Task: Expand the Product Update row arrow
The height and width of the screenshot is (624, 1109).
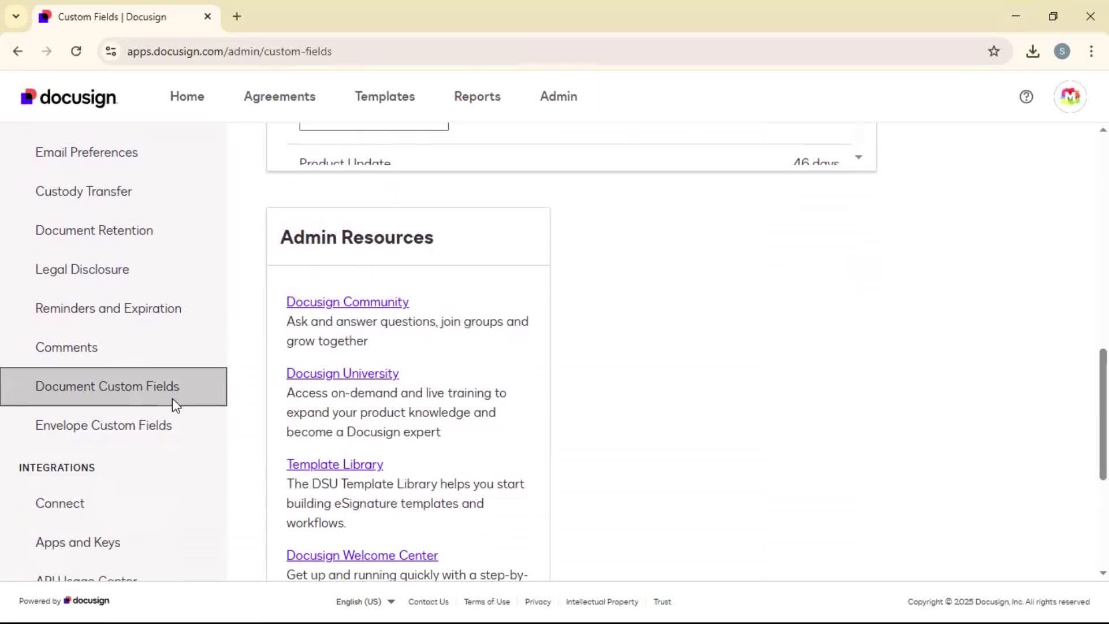Action: click(x=858, y=157)
